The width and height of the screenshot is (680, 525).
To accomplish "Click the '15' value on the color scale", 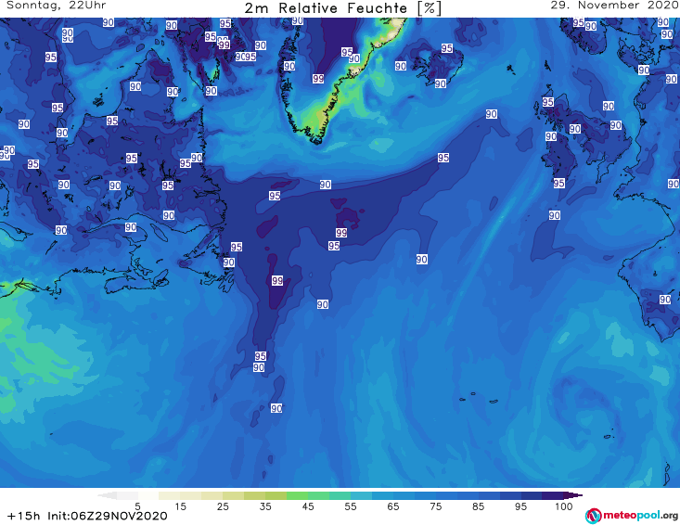I will point(180,506).
